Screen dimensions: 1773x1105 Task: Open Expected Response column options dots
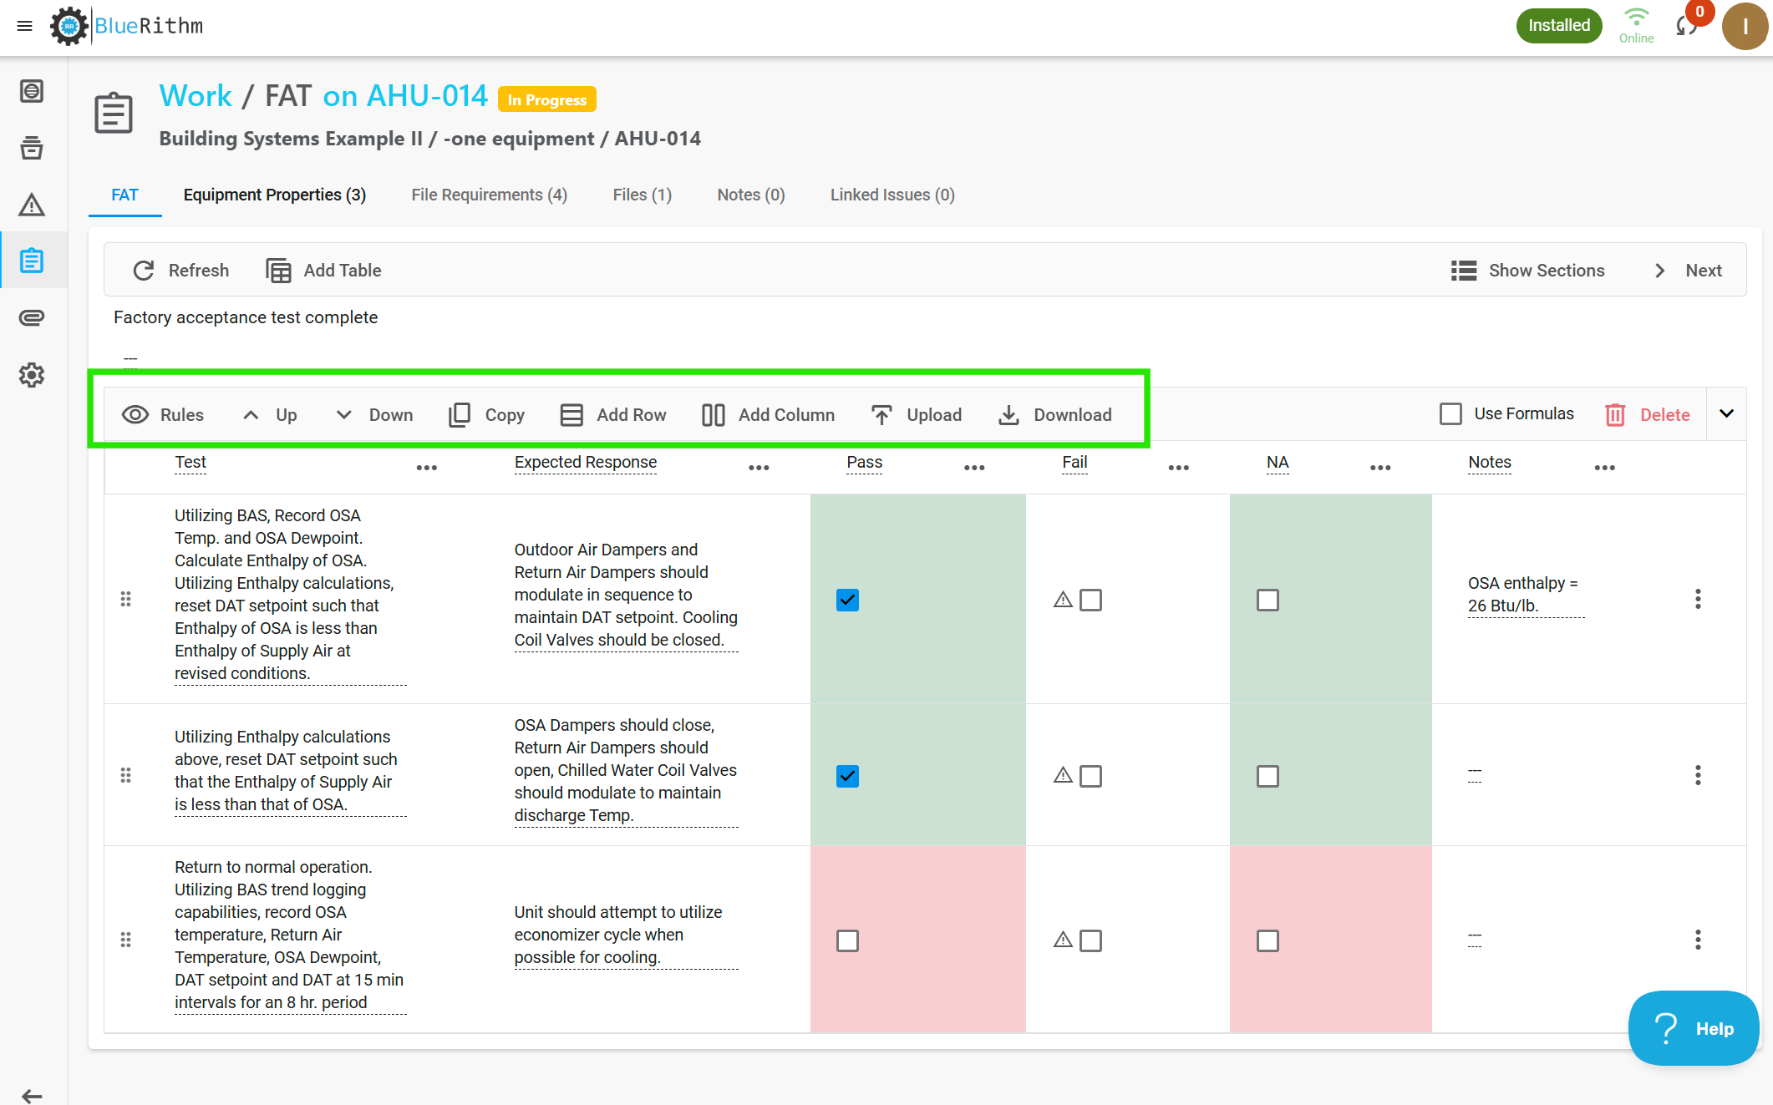point(759,468)
